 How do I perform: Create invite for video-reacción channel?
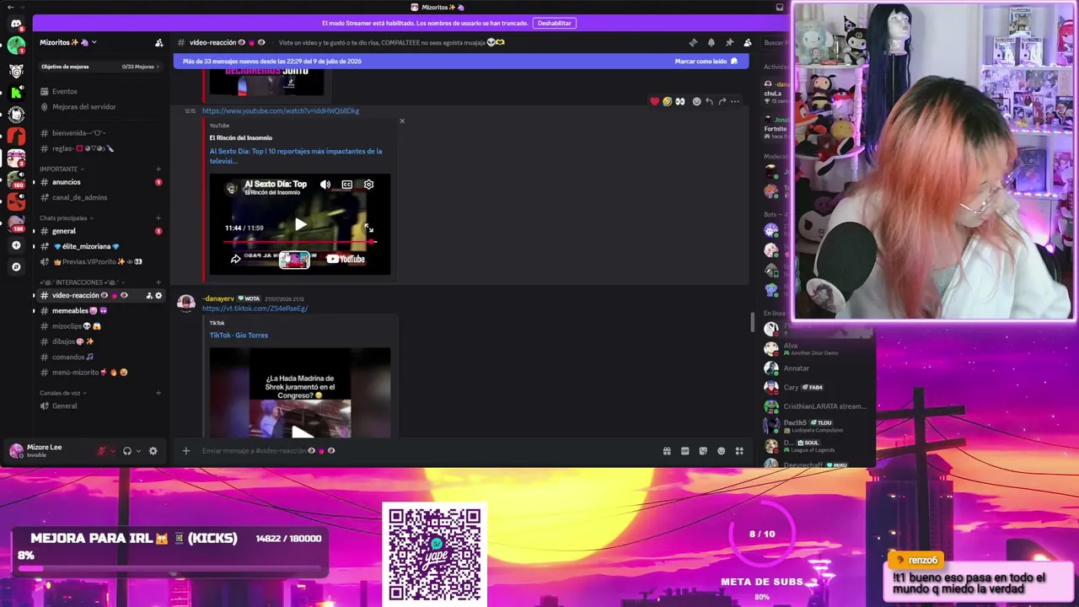coord(149,296)
